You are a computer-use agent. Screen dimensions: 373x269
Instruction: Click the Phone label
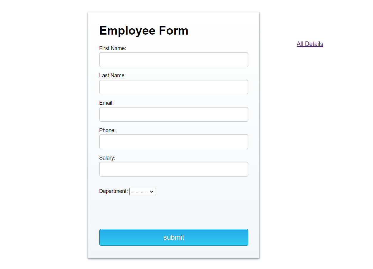tap(107, 130)
